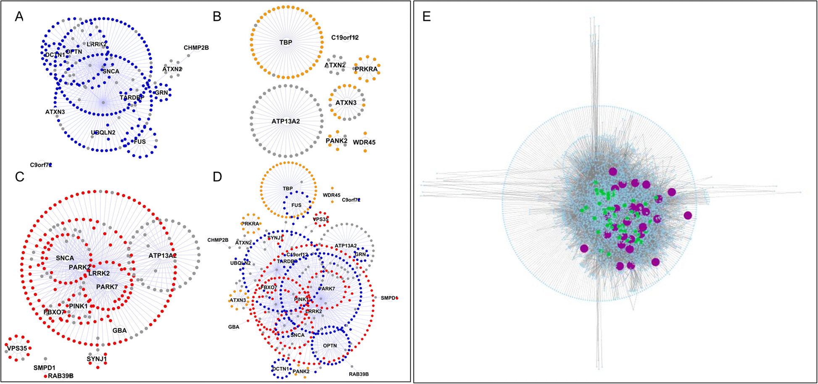Click the panel letter B

tap(217, 17)
